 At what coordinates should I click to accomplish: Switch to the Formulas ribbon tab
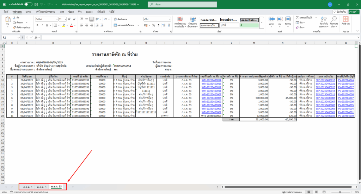(x=62, y=12)
